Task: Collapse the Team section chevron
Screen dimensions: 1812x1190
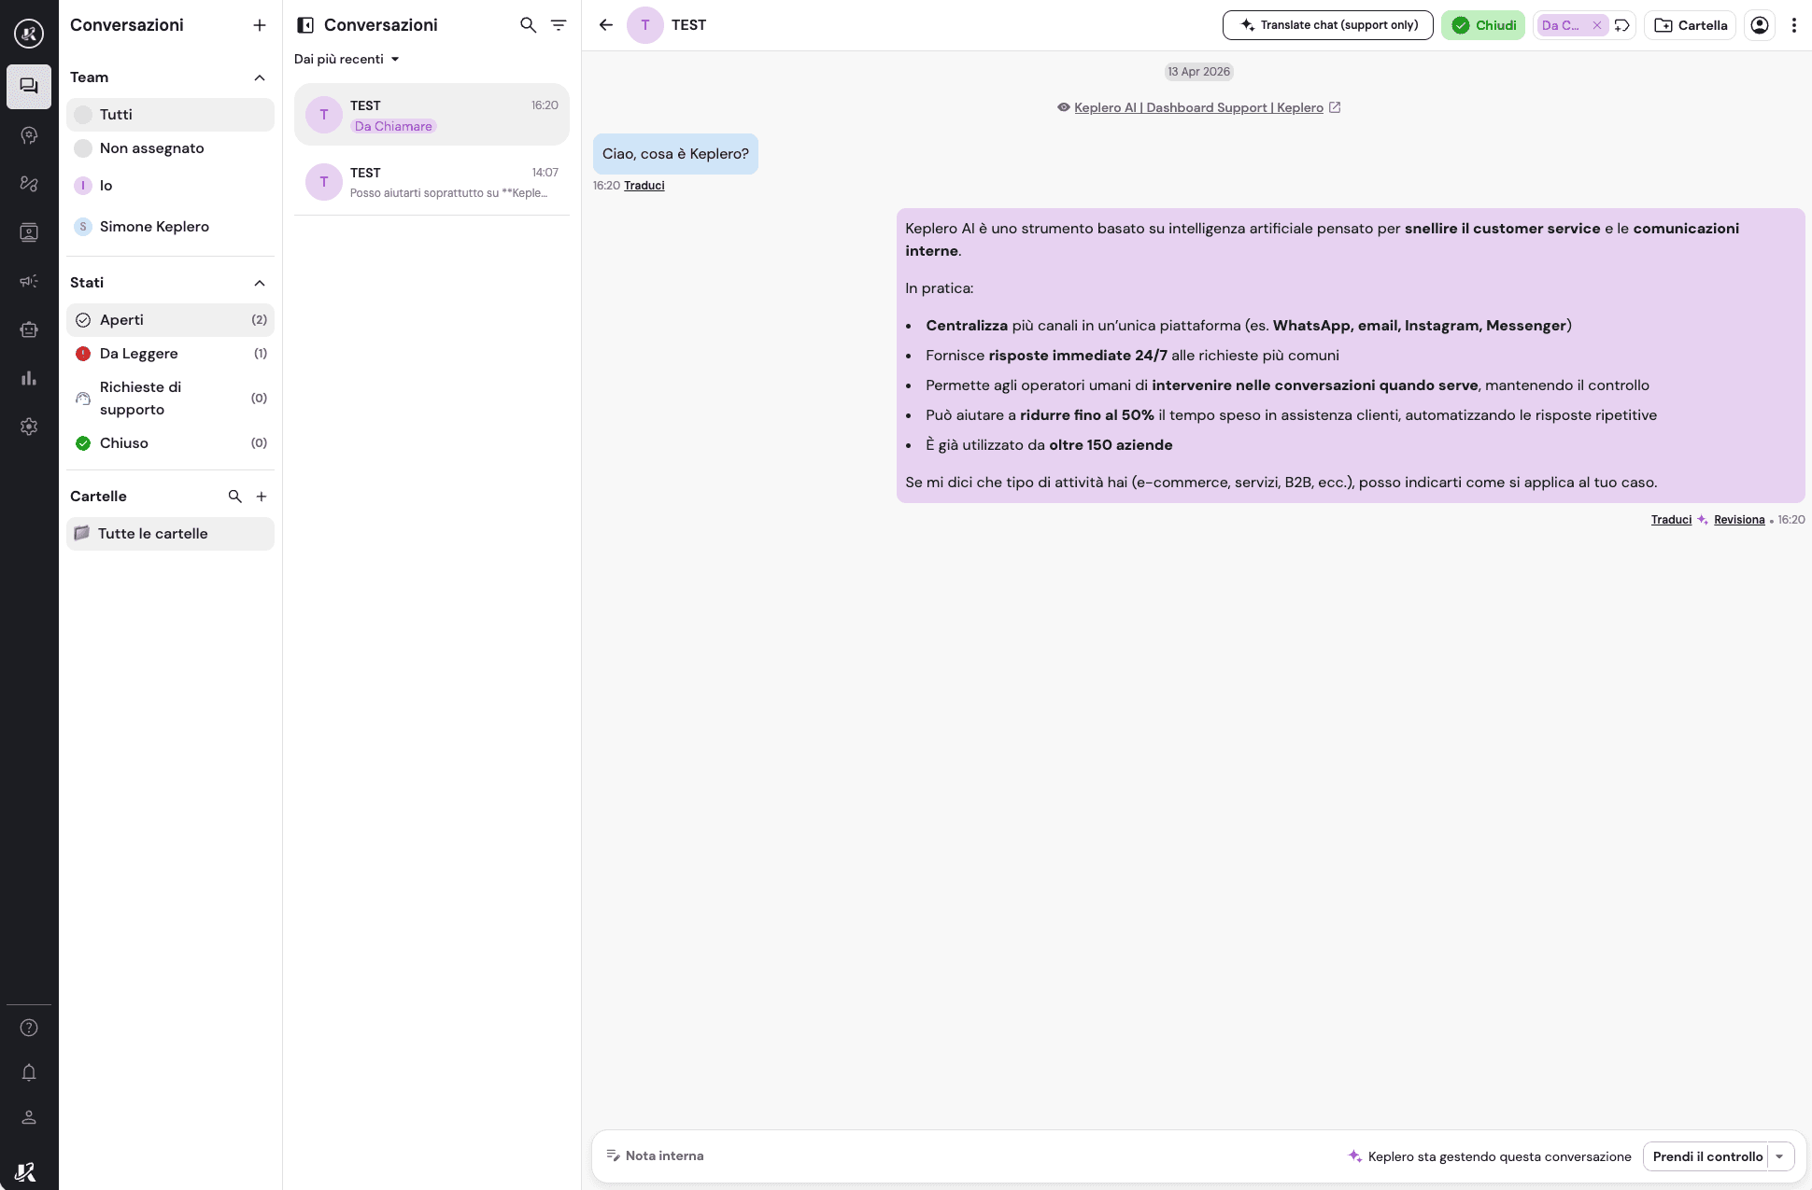Action: pos(260,77)
